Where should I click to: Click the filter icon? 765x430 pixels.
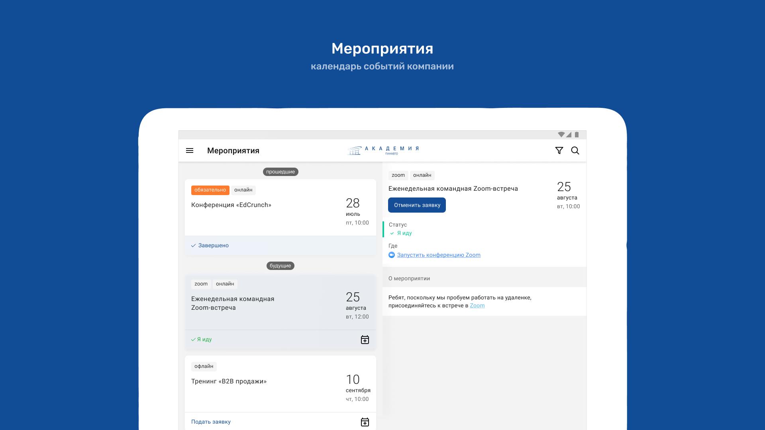[x=559, y=150]
